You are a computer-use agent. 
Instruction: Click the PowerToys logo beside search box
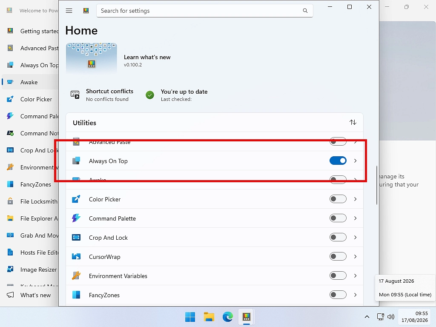click(86, 11)
